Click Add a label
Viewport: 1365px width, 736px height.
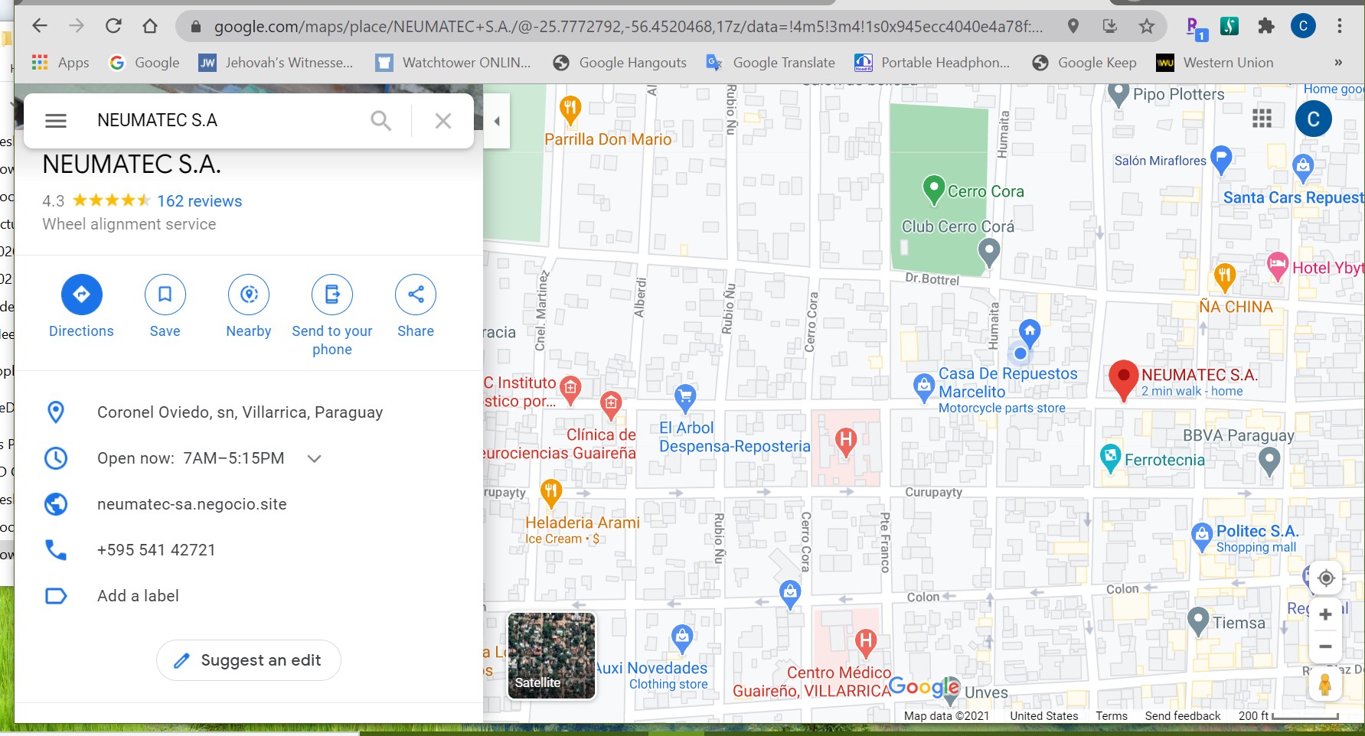coord(138,596)
